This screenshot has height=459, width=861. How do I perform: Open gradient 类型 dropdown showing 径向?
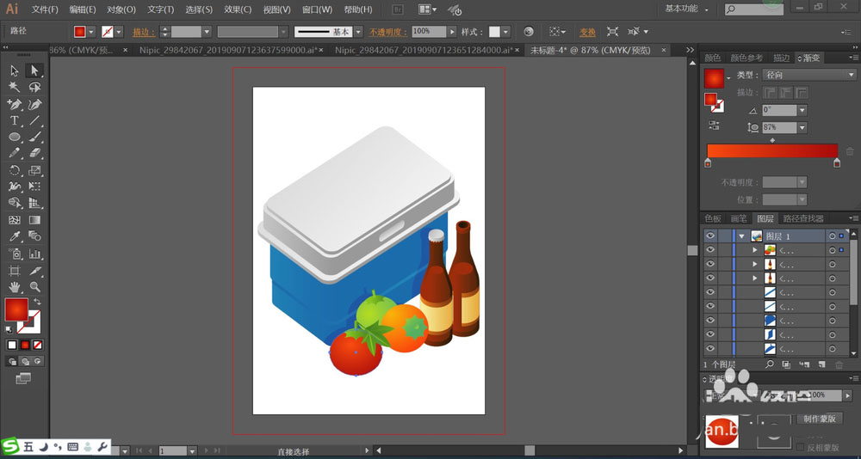point(810,75)
